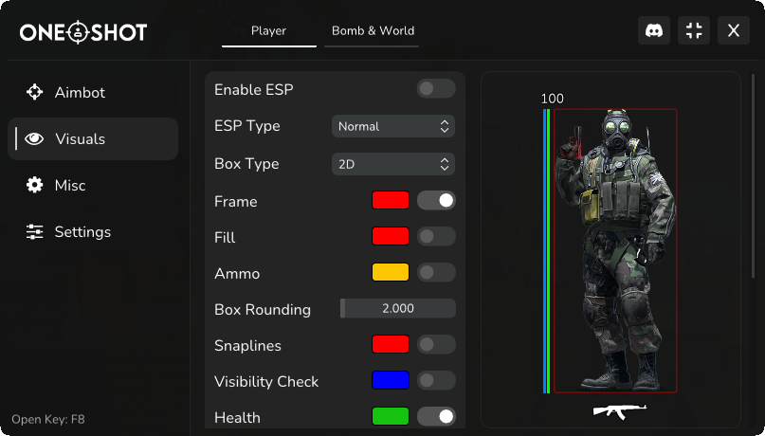This screenshot has height=436, width=765.
Task: Click the Enable ESP label
Action: pos(254,90)
